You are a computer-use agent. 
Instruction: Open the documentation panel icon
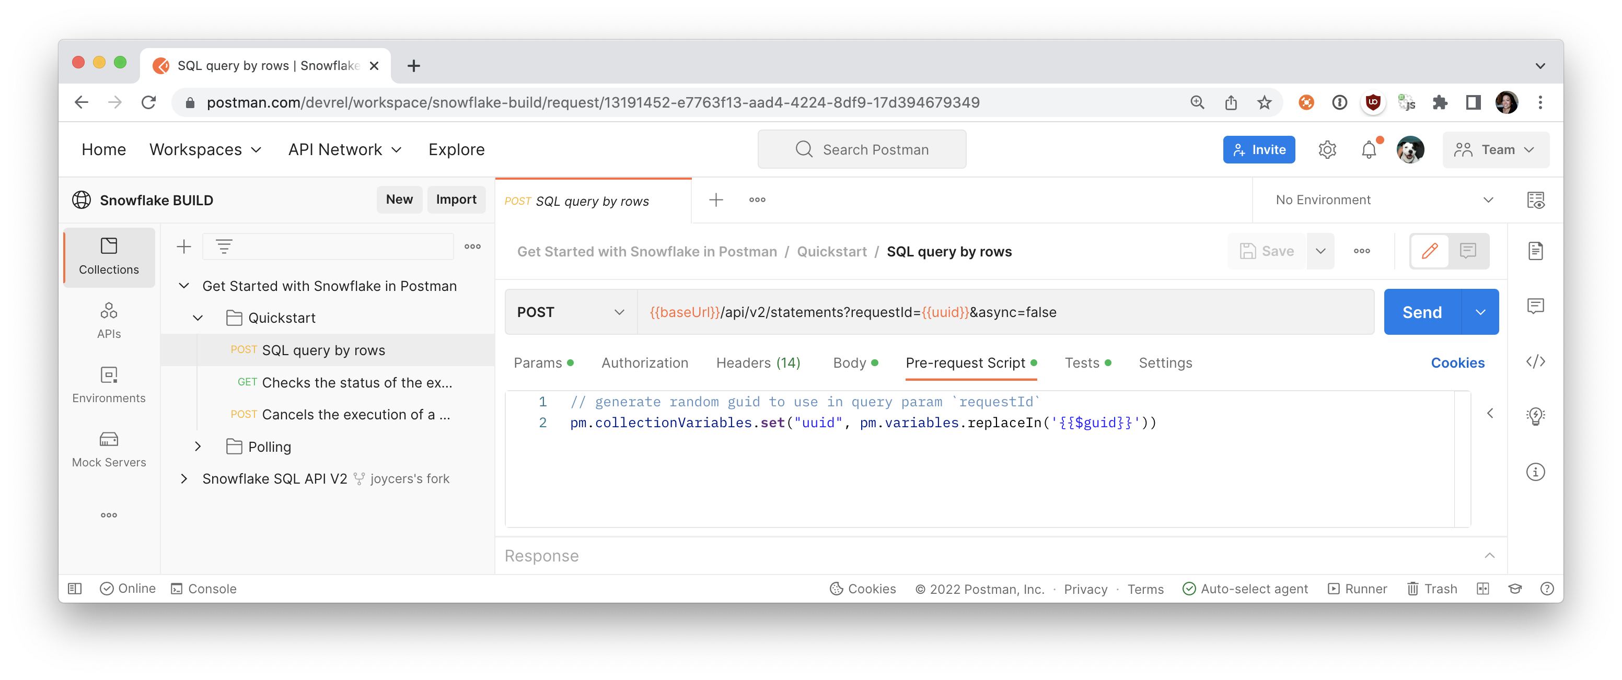click(1535, 251)
